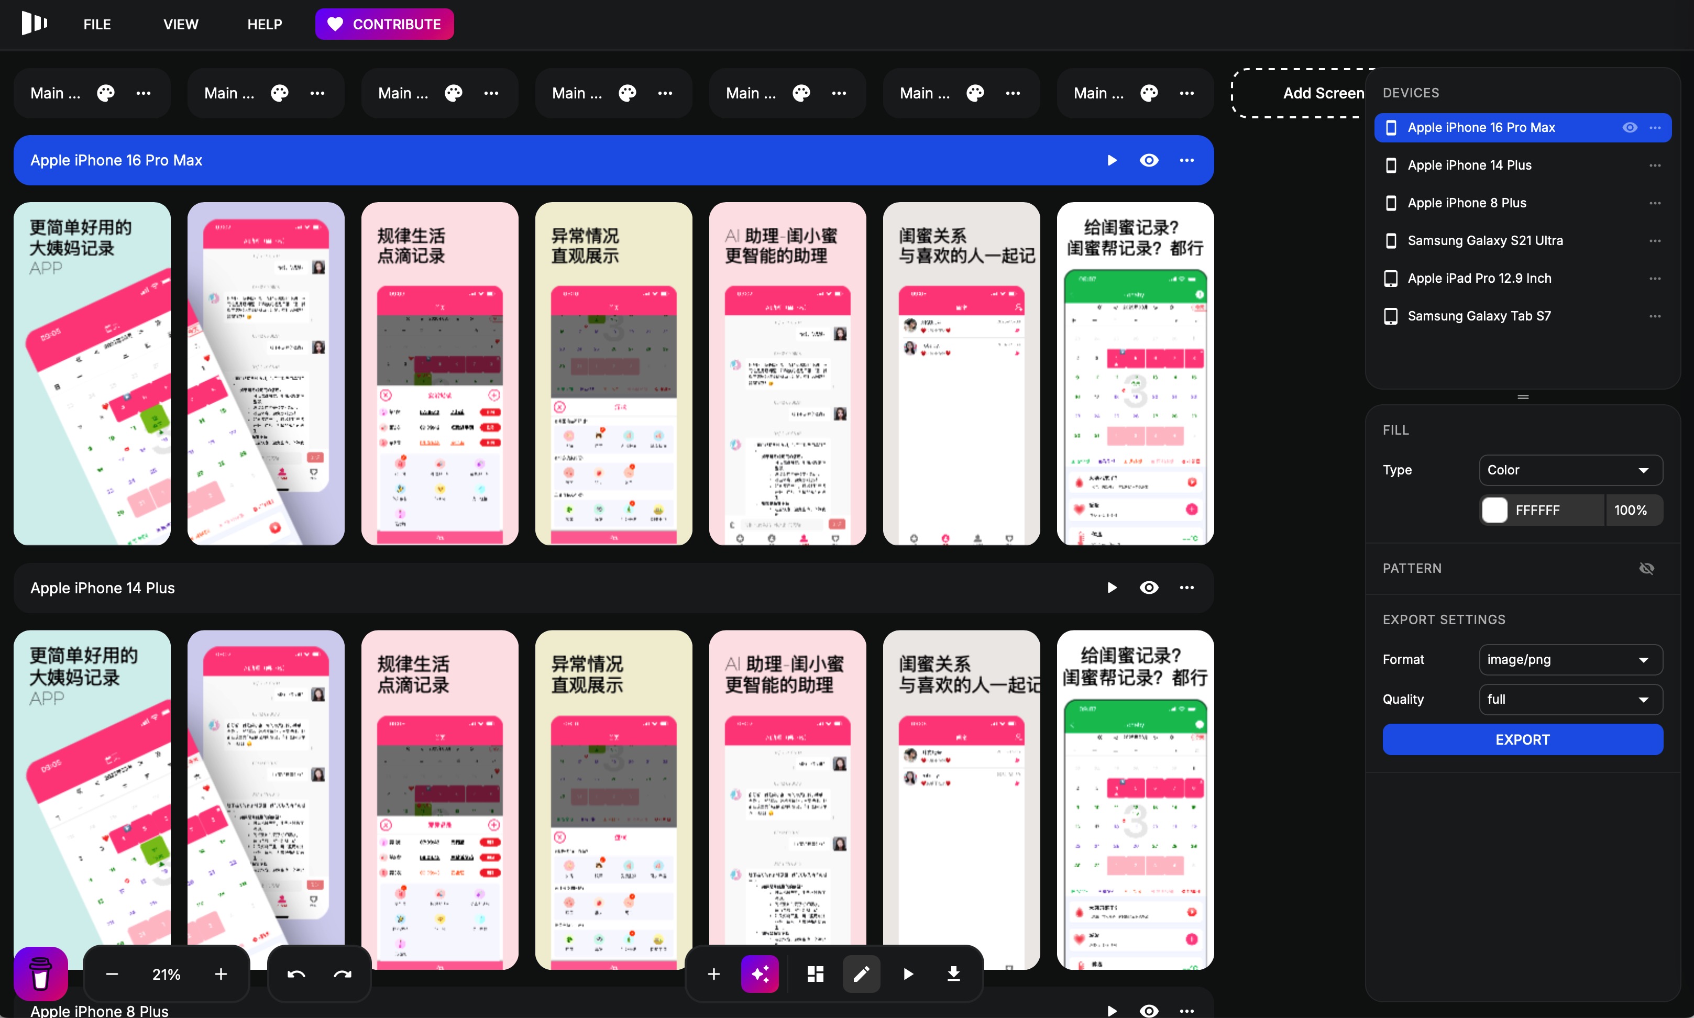This screenshot has width=1694, height=1018.
Task: Open the grid layout templates icon
Action: coord(815,973)
